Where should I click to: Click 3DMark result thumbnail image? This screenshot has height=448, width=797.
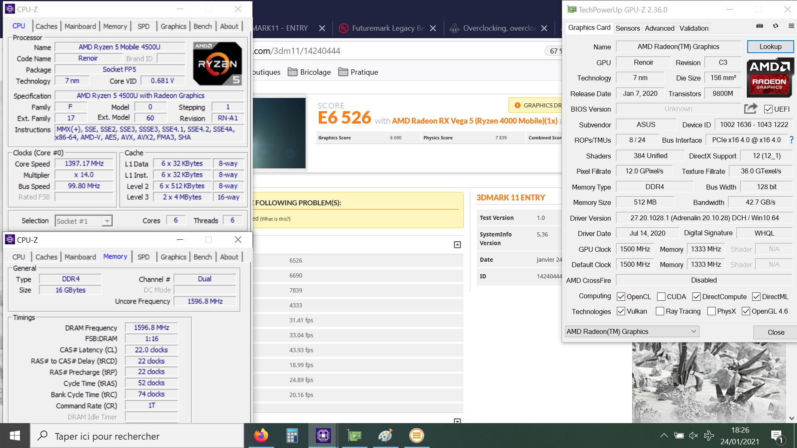pyautogui.click(x=279, y=133)
